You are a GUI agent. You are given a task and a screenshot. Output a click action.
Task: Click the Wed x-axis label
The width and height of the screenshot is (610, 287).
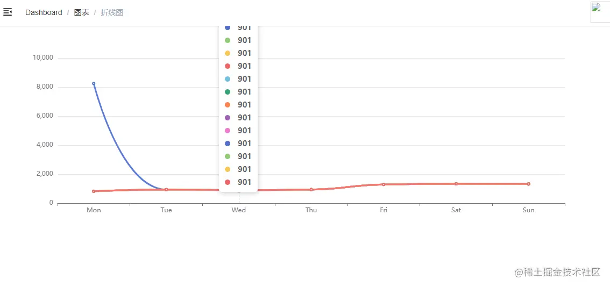(239, 210)
